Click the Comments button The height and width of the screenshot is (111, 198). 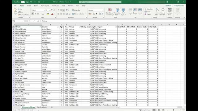179,6
